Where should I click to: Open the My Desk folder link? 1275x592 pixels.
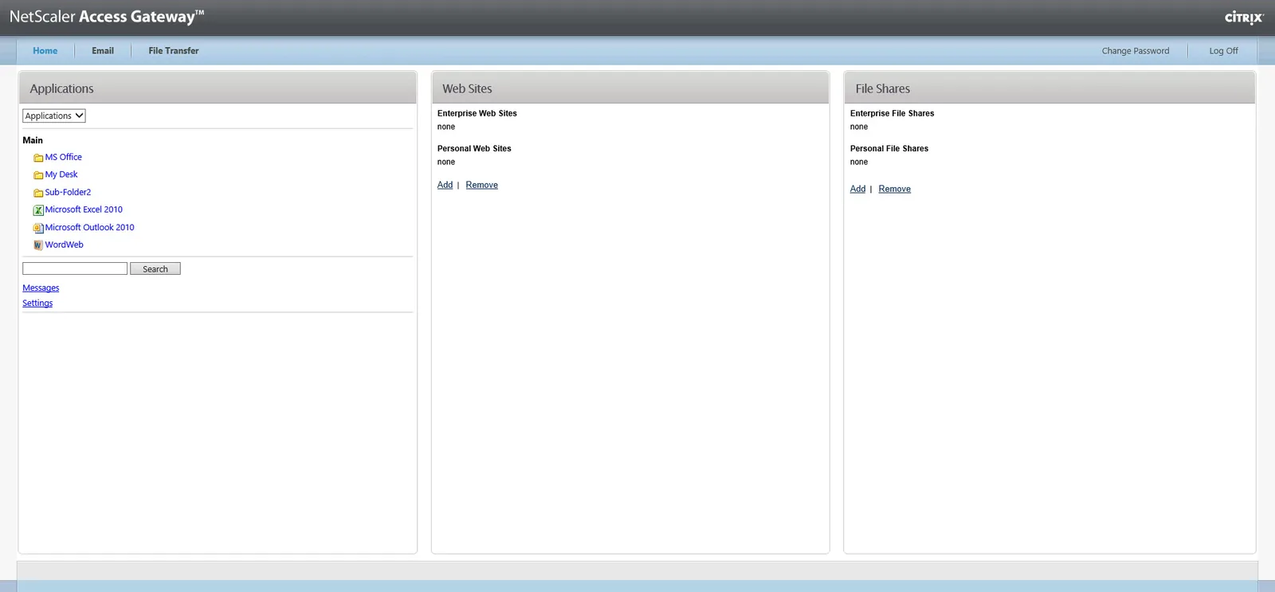61,174
